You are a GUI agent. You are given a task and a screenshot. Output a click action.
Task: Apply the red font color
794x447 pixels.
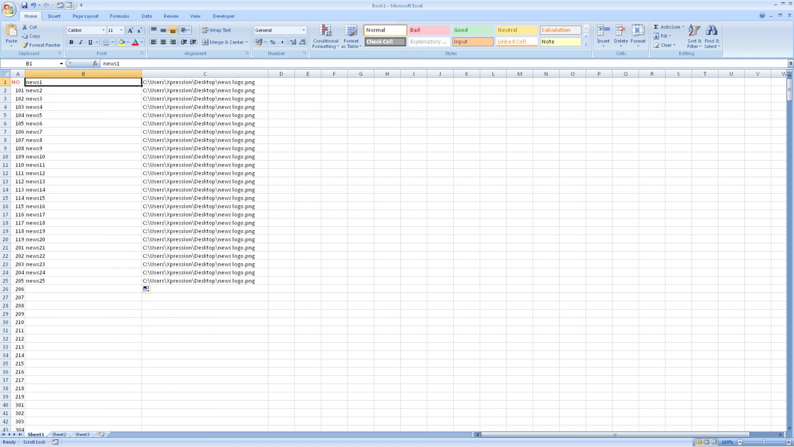(x=135, y=42)
